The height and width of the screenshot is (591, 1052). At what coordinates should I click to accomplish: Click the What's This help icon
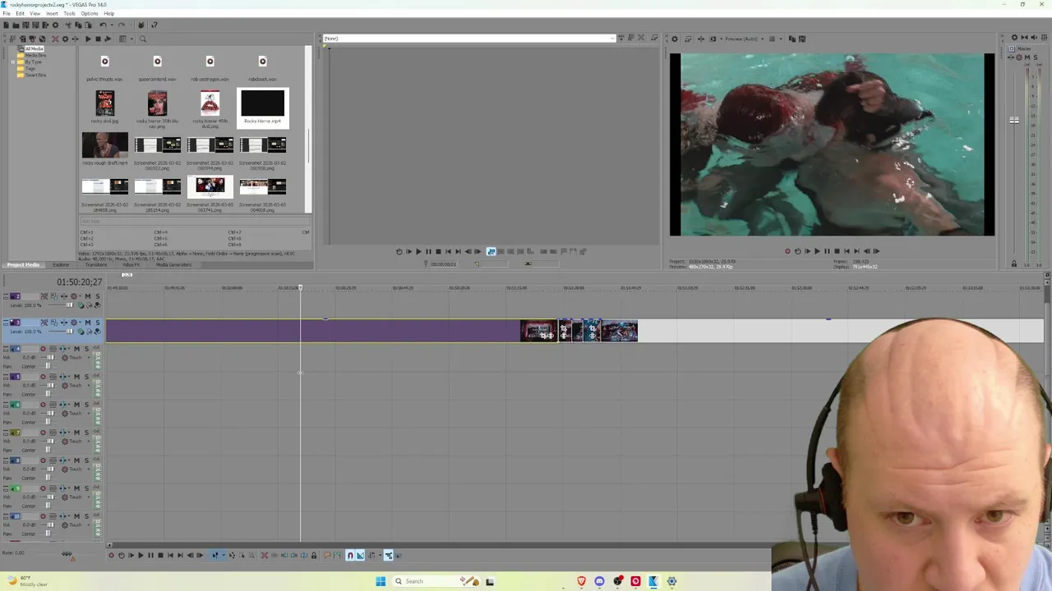(x=154, y=25)
